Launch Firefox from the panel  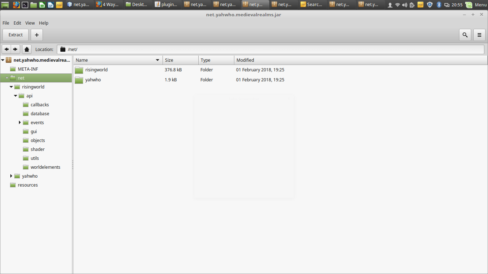click(x=16, y=5)
